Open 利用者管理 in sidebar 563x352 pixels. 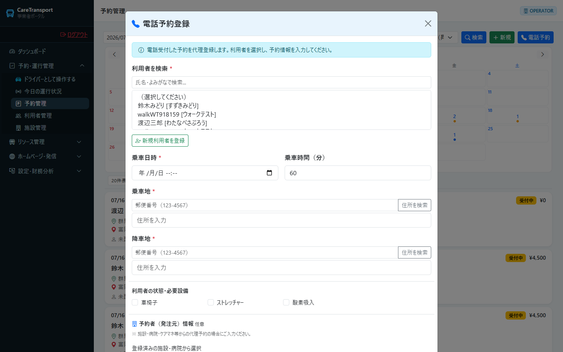tap(50, 115)
